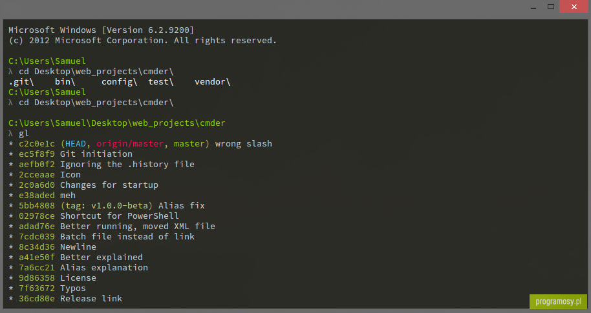
Task: Click commit hash ec5f8f9 Git initiation
Action: [x=76, y=154]
